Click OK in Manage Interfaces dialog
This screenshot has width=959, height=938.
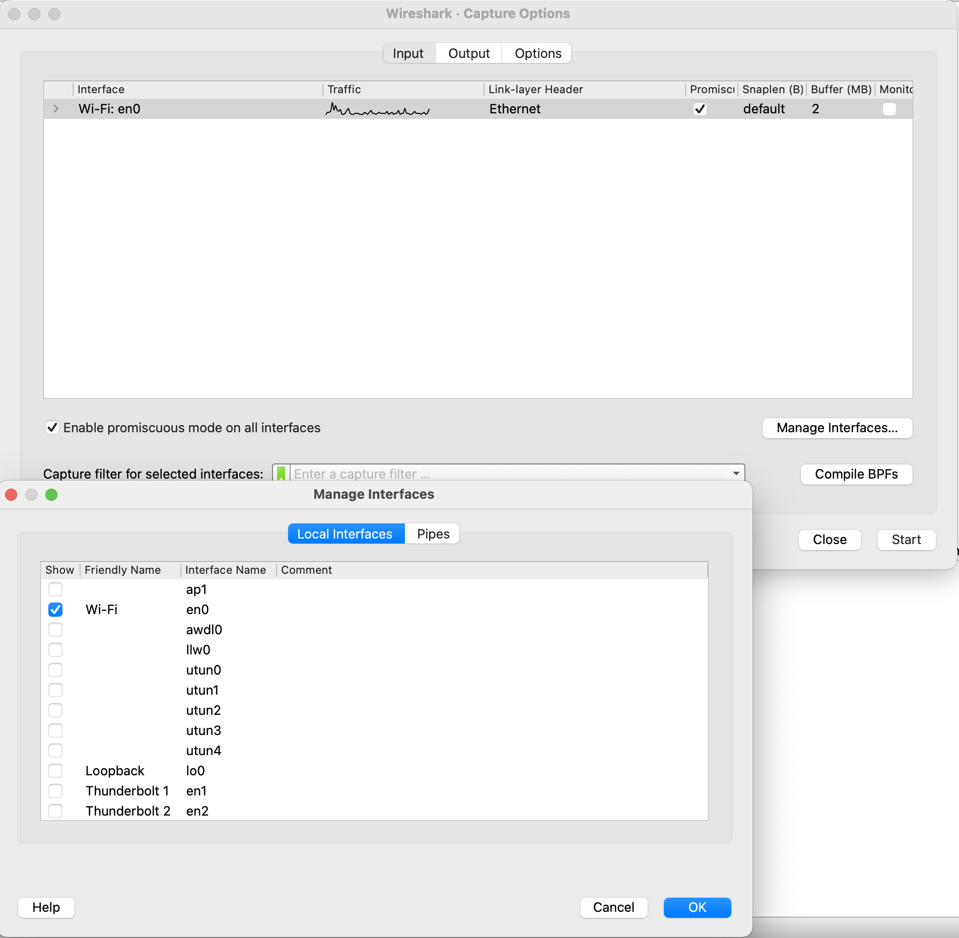[697, 908]
